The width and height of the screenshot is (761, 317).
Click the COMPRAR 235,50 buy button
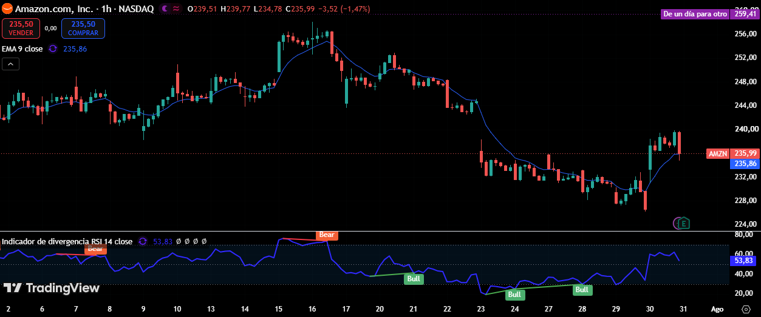83,28
